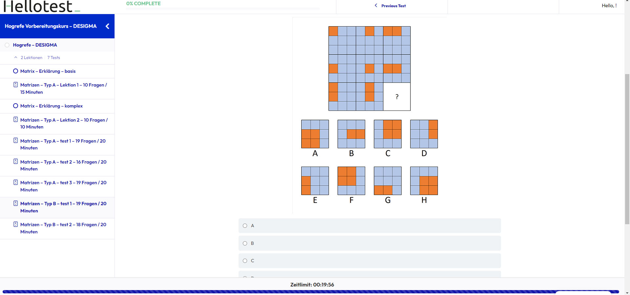Viewport: 630px width, 295px height.
Task: Select answer option B radio button
Action: pos(245,243)
